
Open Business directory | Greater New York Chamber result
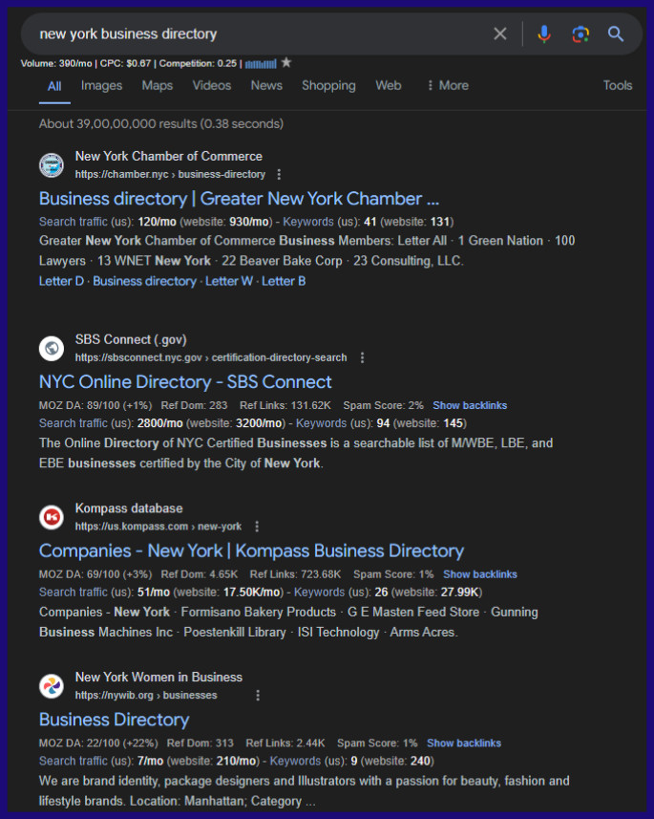(x=239, y=199)
